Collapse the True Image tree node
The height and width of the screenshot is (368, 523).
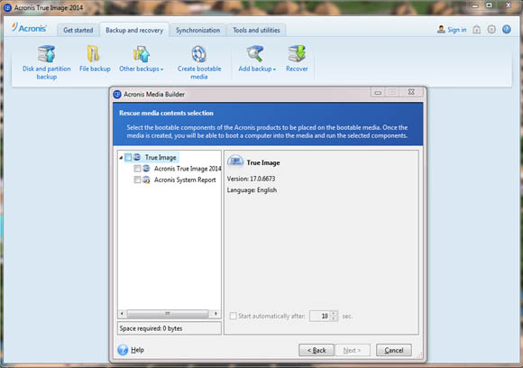[121, 158]
